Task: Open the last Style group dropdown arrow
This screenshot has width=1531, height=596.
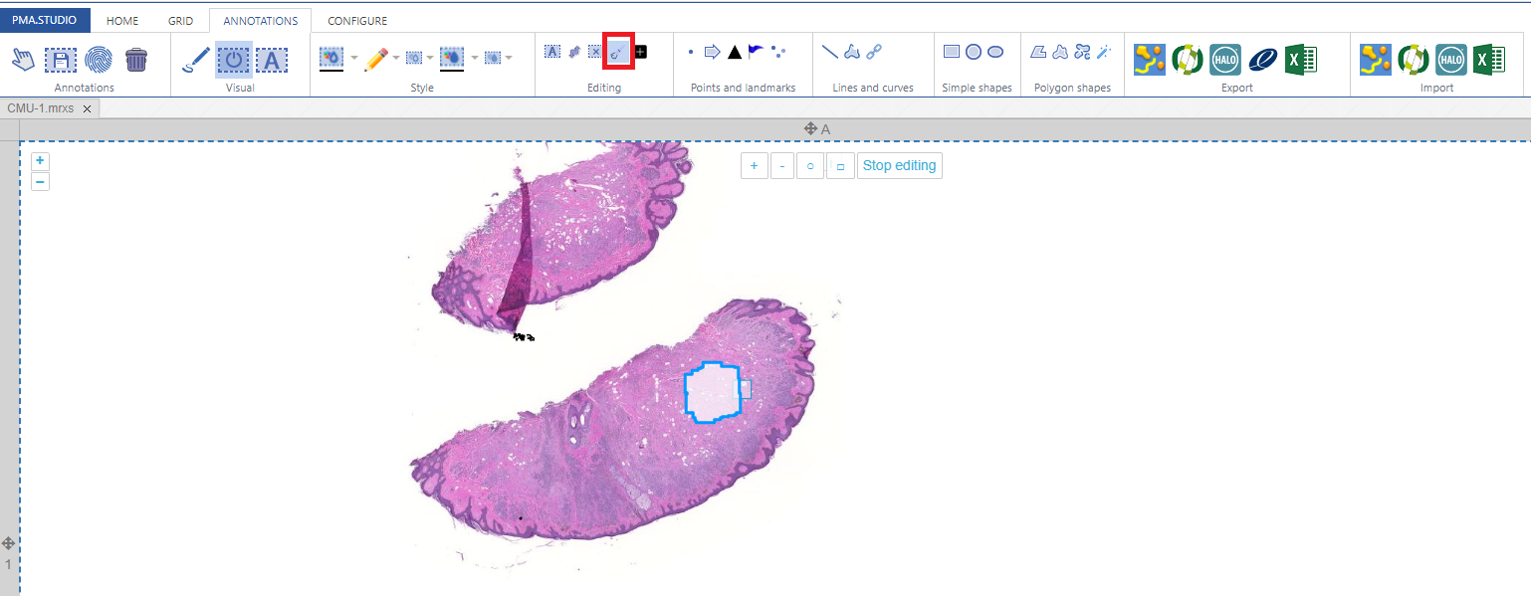Action: pos(510,59)
